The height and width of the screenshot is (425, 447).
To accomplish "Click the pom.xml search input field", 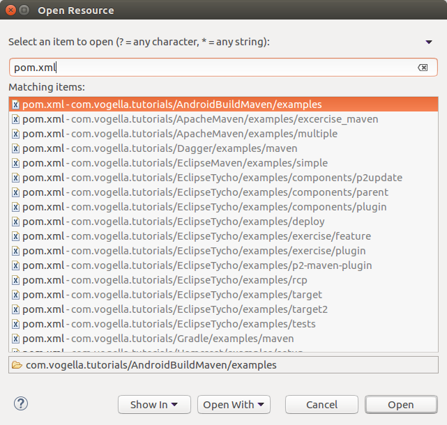I will point(223,67).
